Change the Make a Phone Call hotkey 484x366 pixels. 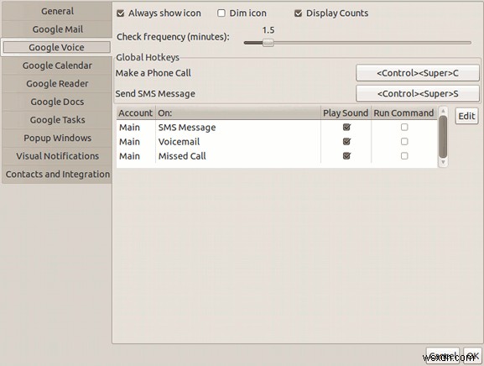click(x=418, y=73)
